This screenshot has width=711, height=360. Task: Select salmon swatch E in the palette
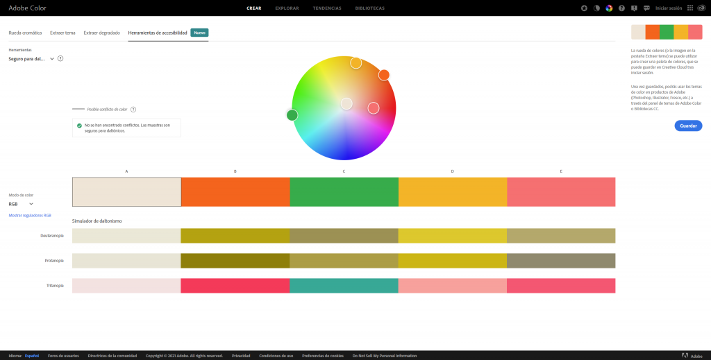[x=561, y=192]
